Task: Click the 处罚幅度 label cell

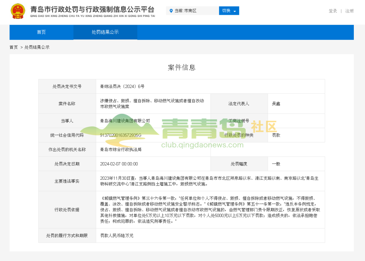Action: [239, 164]
